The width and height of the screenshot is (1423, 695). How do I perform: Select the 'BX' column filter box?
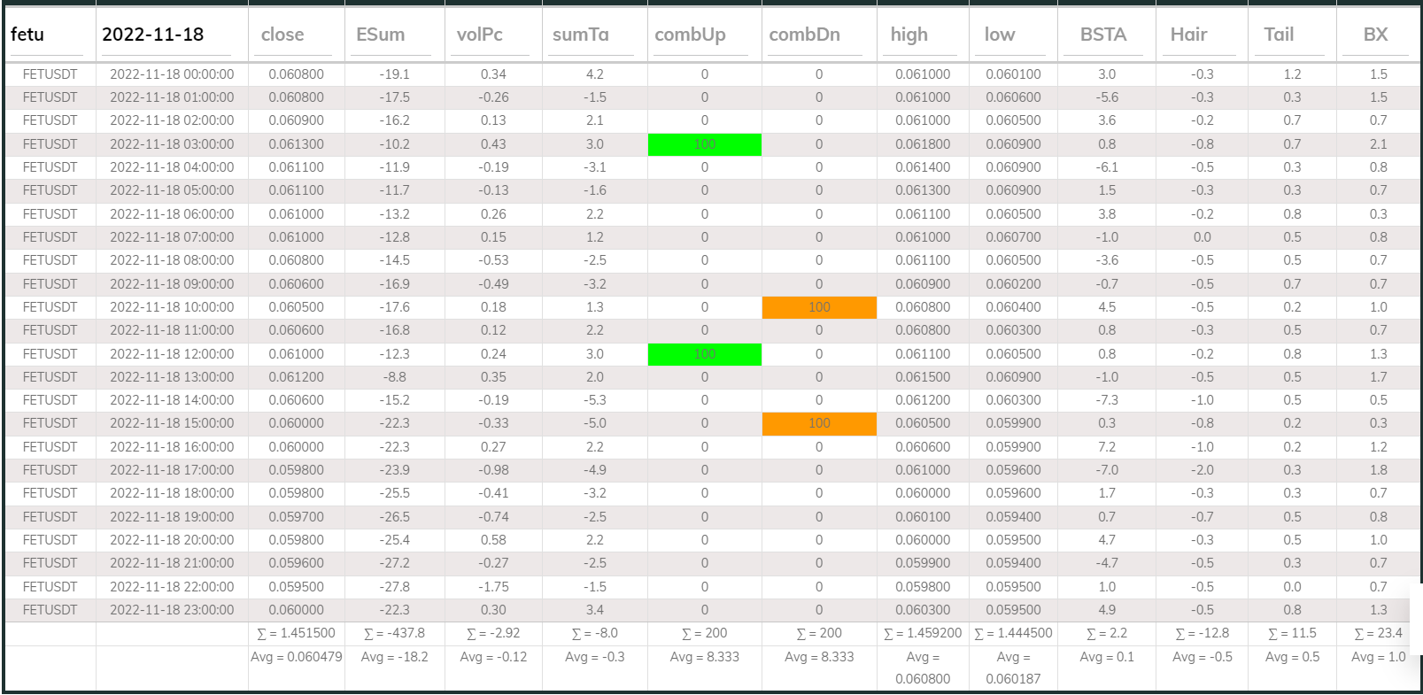click(x=1375, y=35)
